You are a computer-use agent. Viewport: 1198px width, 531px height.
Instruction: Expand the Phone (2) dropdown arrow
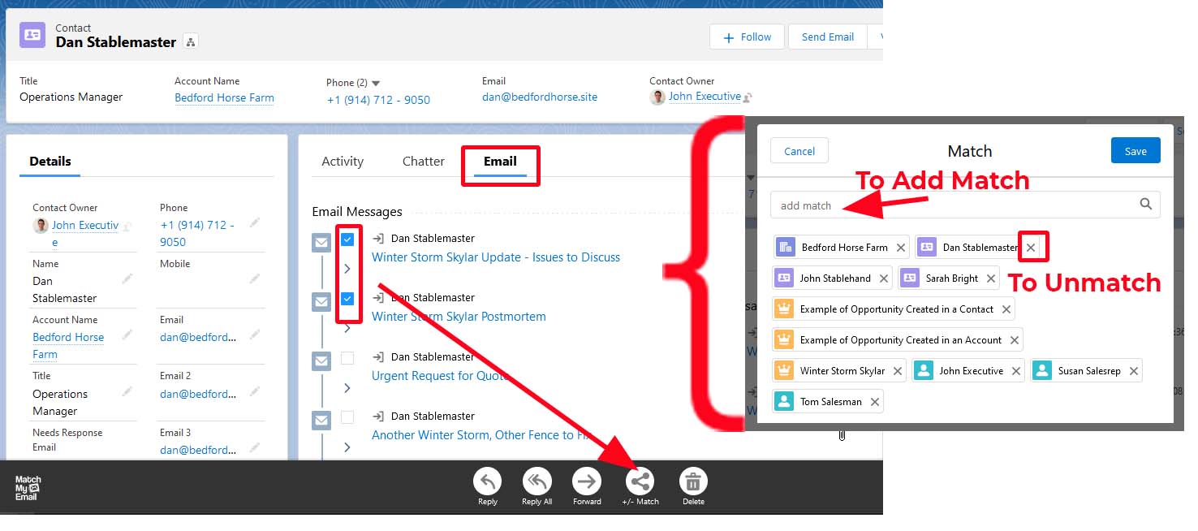[x=376, y=83]
